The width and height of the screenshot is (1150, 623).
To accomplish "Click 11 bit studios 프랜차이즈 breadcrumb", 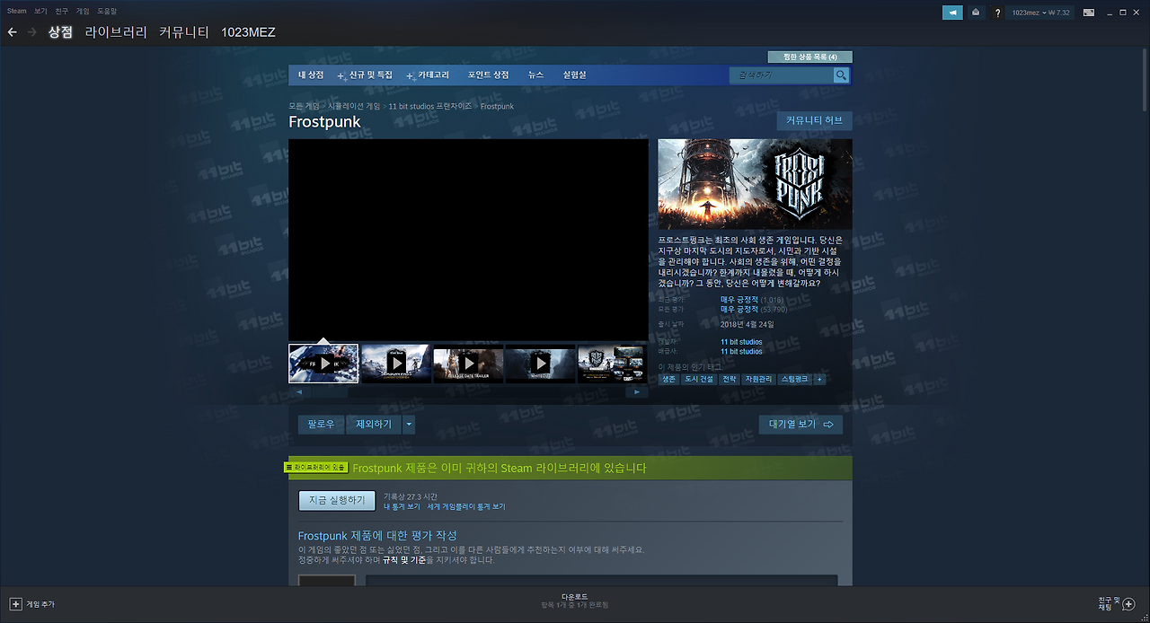I will click(429, 106).
